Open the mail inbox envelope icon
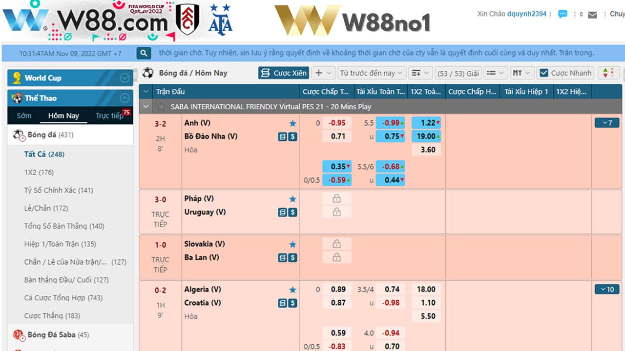Image resolution: width=625 pixels, height=351 pixels. [592, 15]
